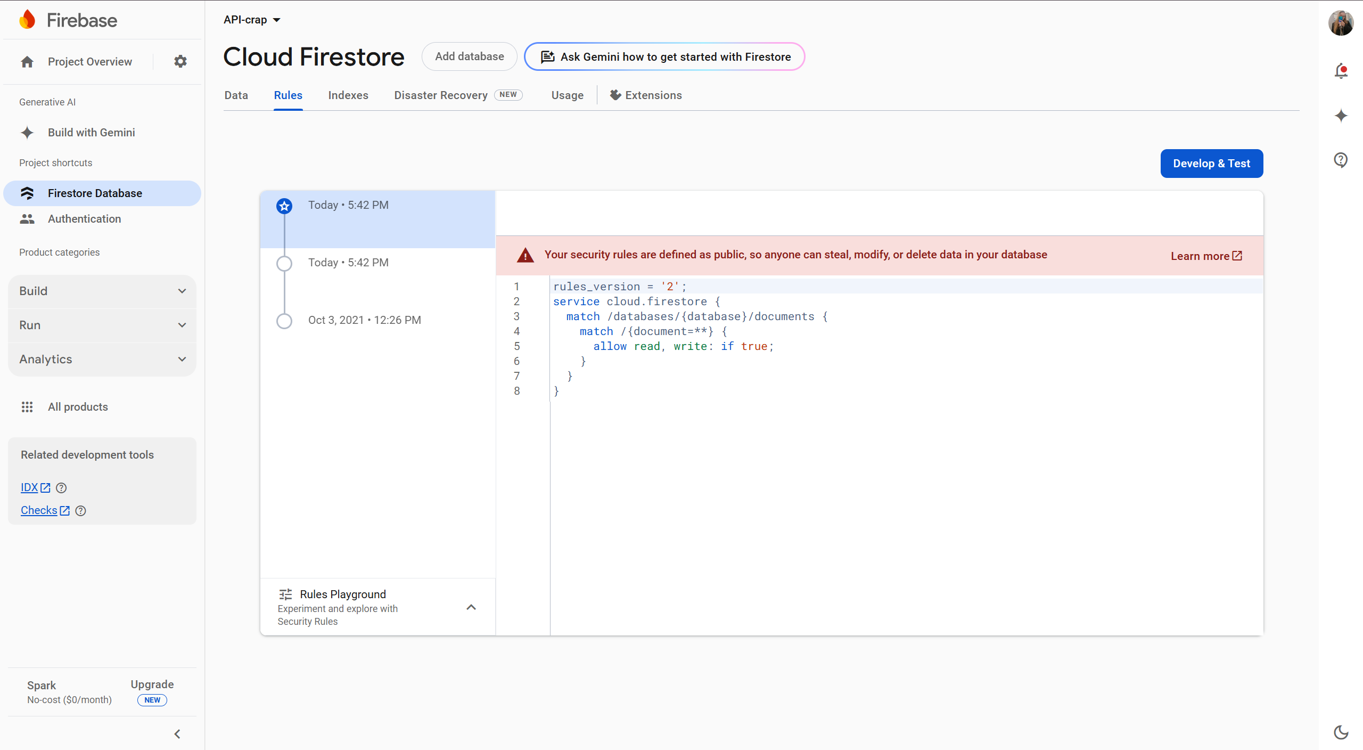1363x750 pixels.
Task: Select the starred current rules version marker
Action: tap(284, 206)
